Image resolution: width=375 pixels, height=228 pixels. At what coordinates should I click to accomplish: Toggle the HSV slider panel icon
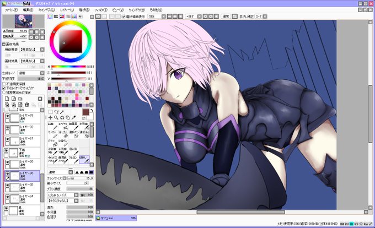(62, 17)
